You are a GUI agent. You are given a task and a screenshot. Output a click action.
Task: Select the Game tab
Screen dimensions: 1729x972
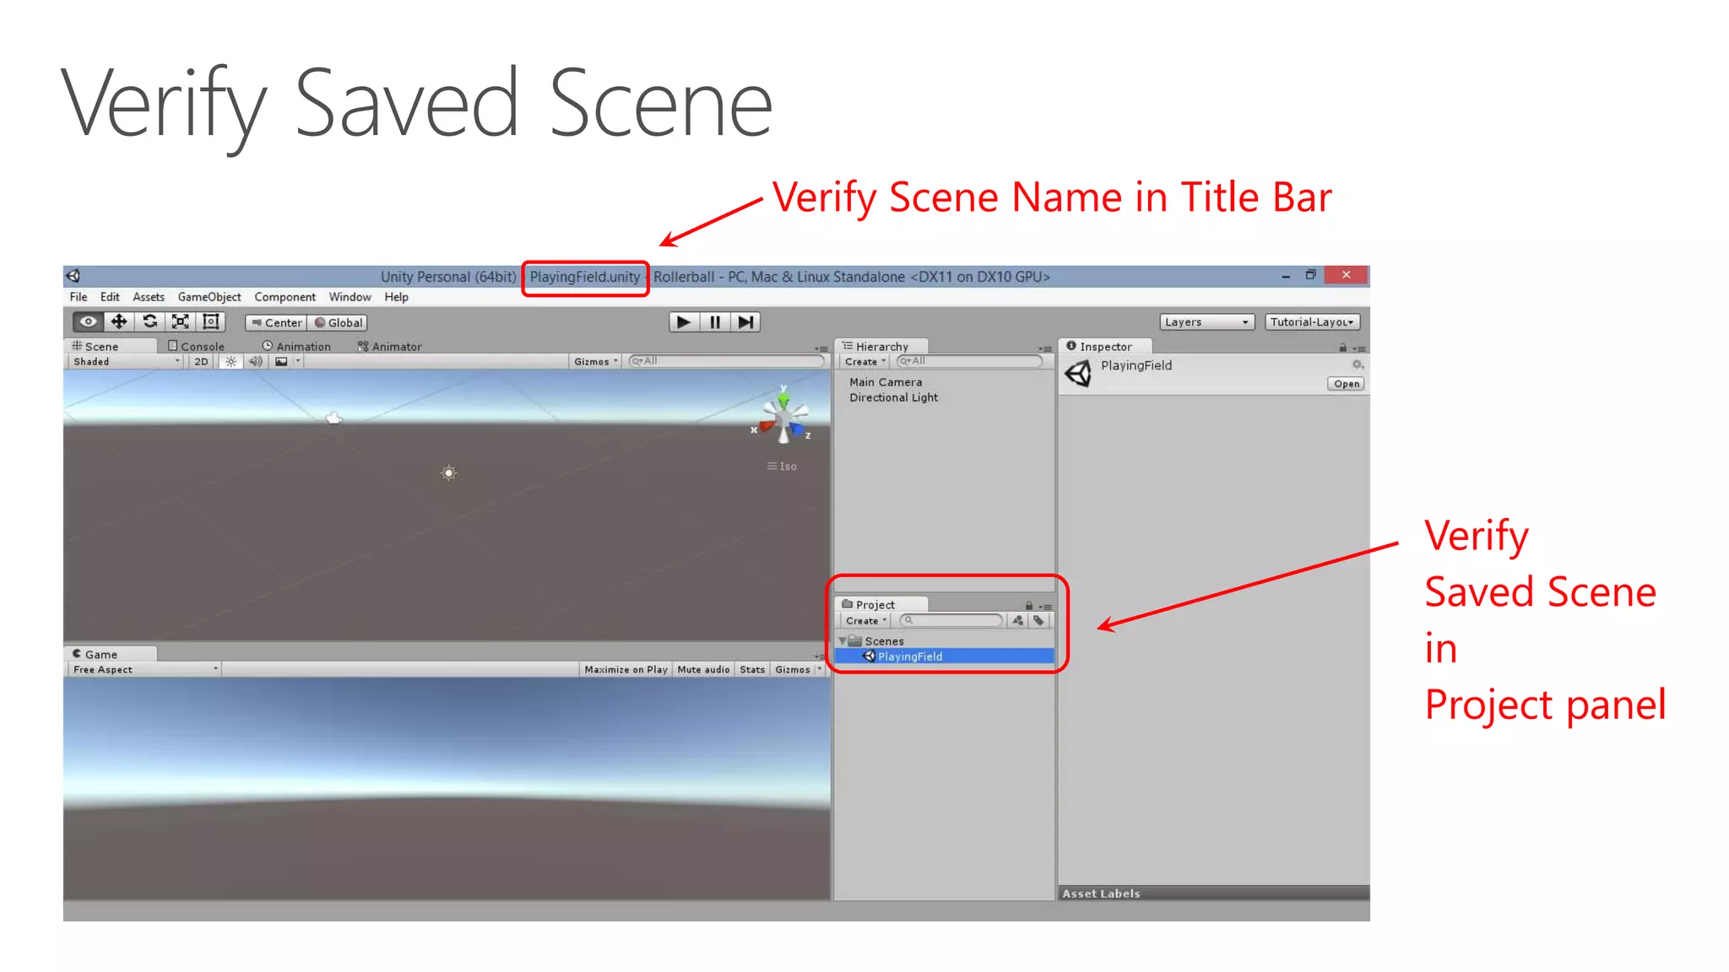coord(110,654)
